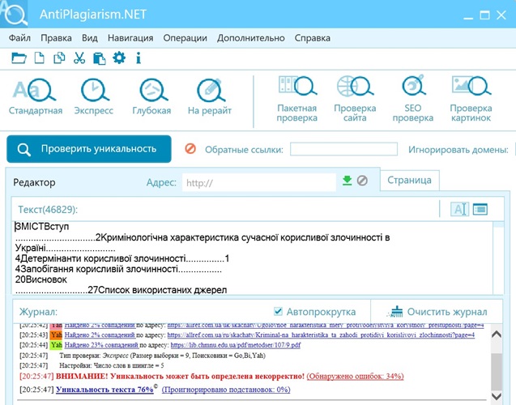
Task: Click the red stop icon beside Обратные ссылки
Action: [190, 149]
